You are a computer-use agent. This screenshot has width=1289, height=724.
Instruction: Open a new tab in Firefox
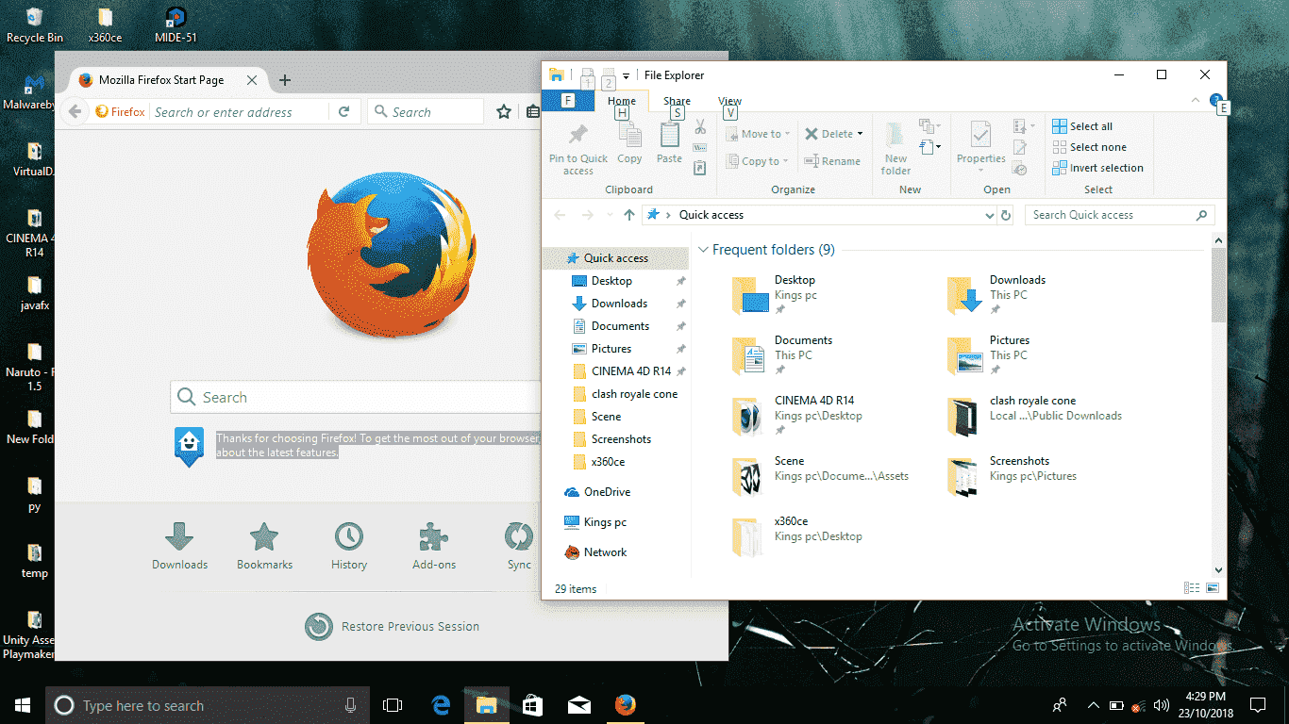[x=285, y=80]
